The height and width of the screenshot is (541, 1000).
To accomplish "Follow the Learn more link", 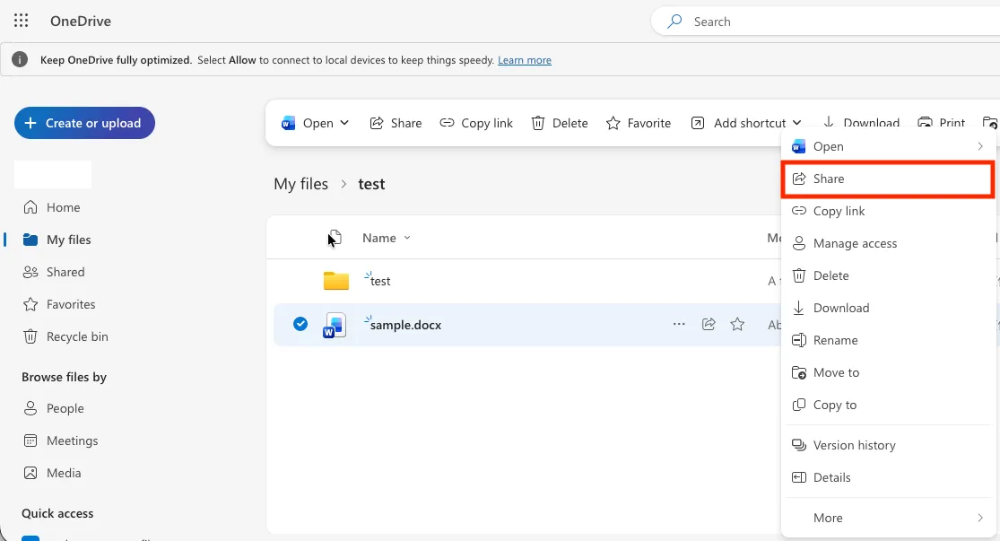I will [525, 60].
